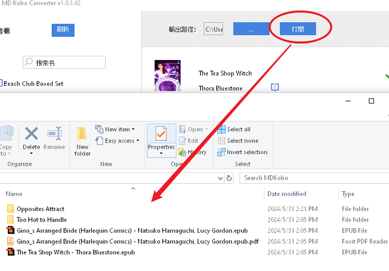The image size is (389, 271).
Task: Click the 2024/5/31 2:21 PM date cell
Action: click(292, 209)
